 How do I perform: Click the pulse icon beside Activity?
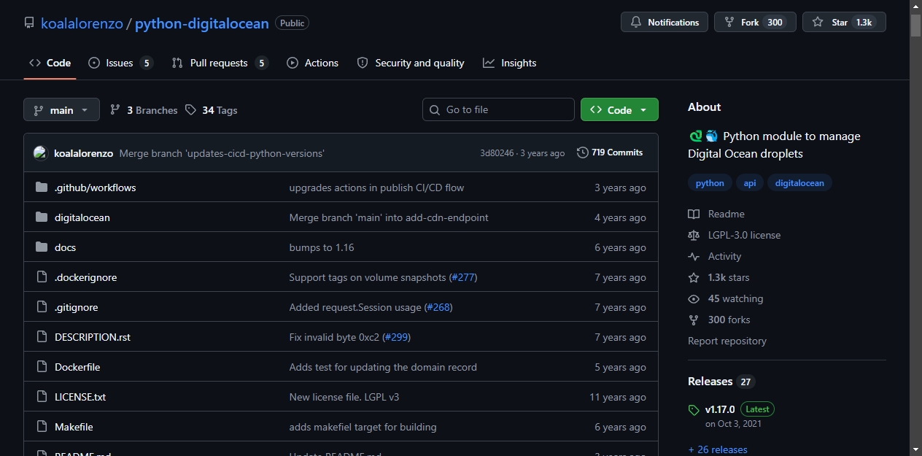click(694, 256)
